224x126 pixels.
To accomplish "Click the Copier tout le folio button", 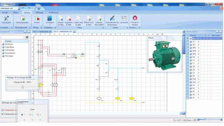I will (x=78, y=21).
